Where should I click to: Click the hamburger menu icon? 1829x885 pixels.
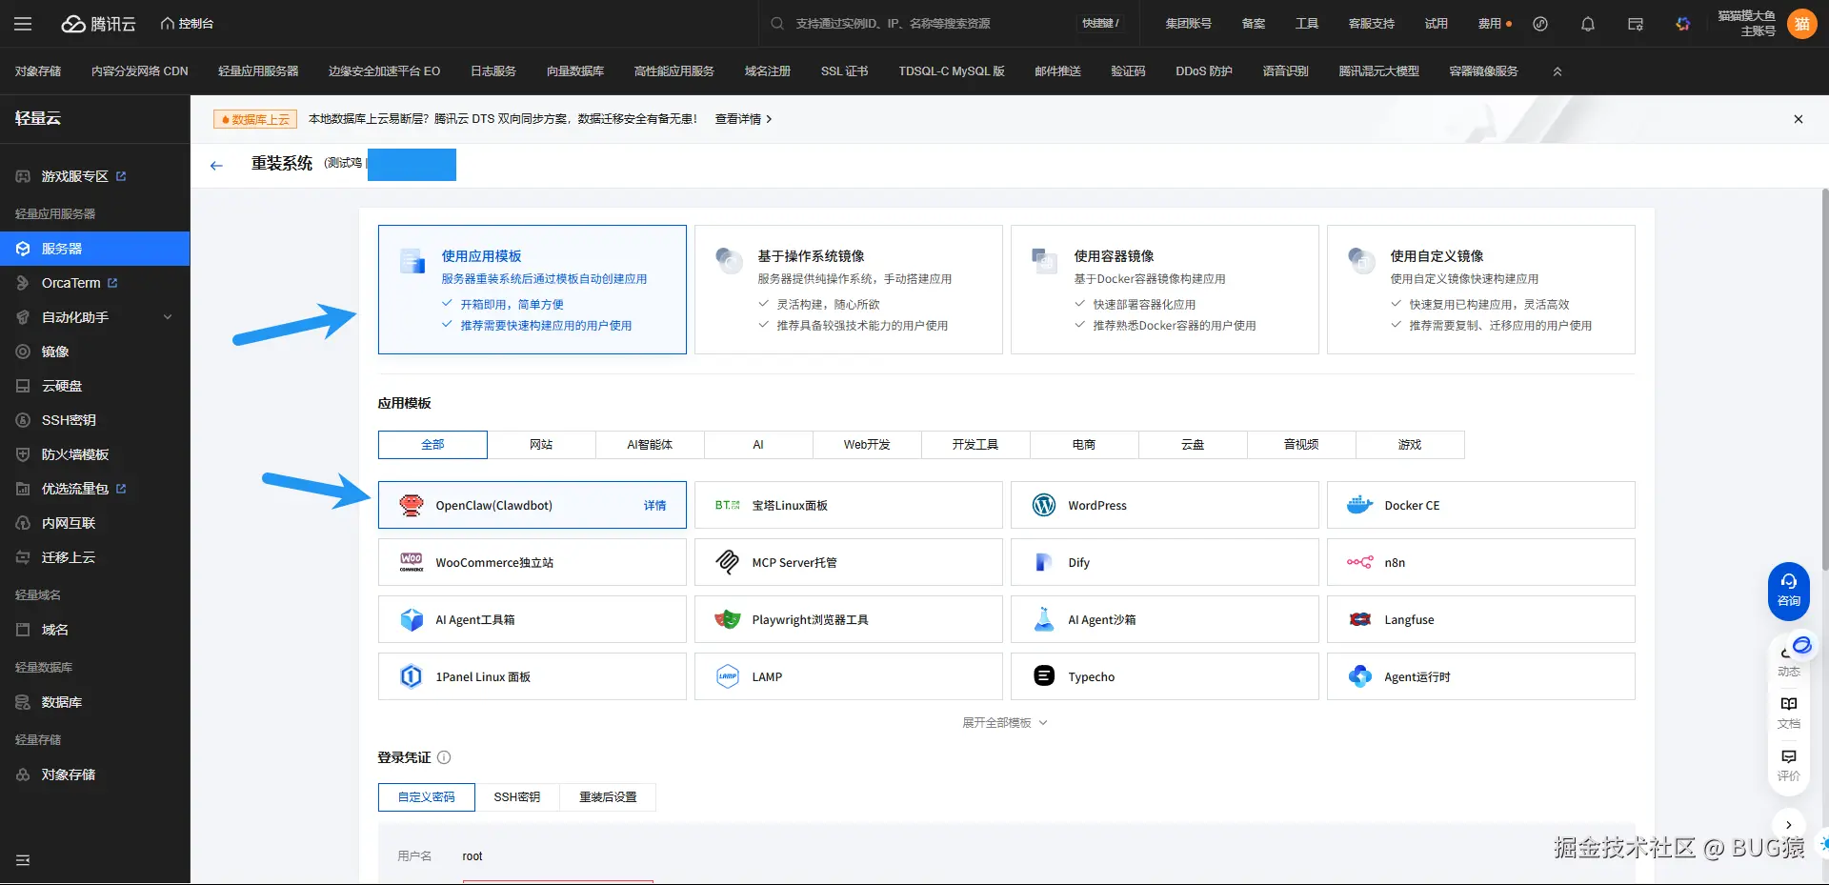pyautogui.click(x=23, y=23)
